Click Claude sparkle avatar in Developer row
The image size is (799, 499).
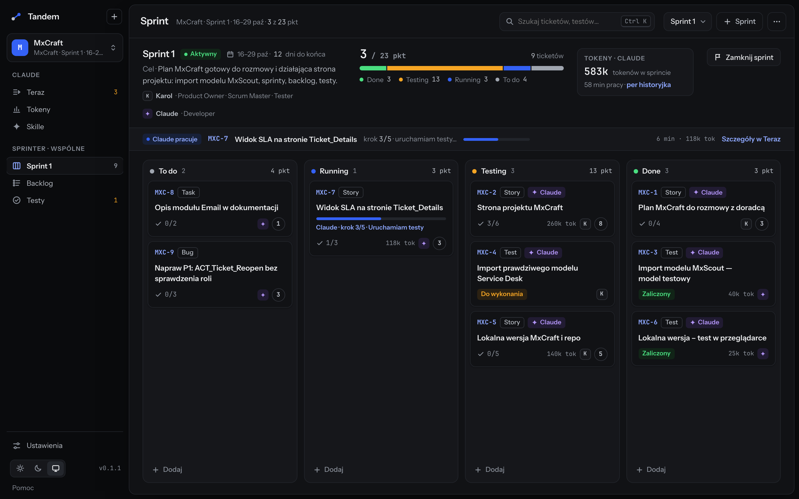coord(147,114)
